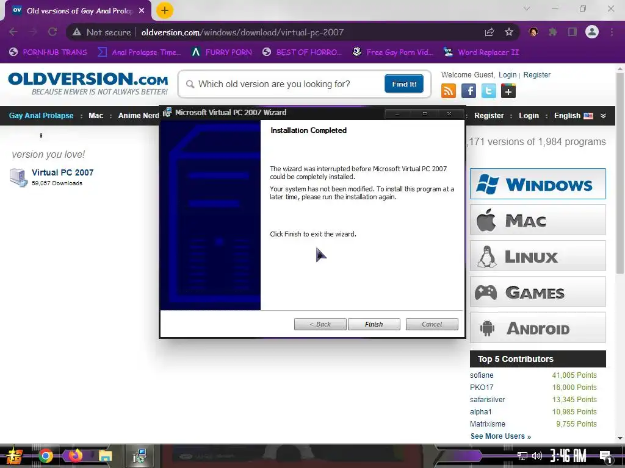Toggle the browser side panel icon
The image size is (625, 468).
pyautogui.click(x=573, y=32)
